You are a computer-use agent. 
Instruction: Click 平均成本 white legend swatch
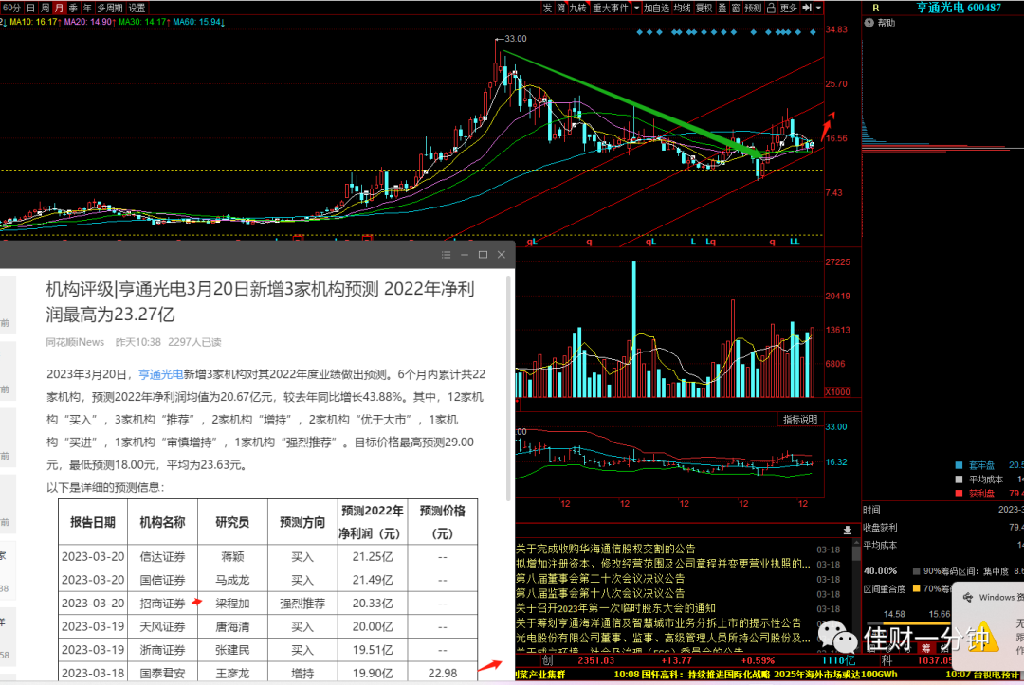point(959,479)
